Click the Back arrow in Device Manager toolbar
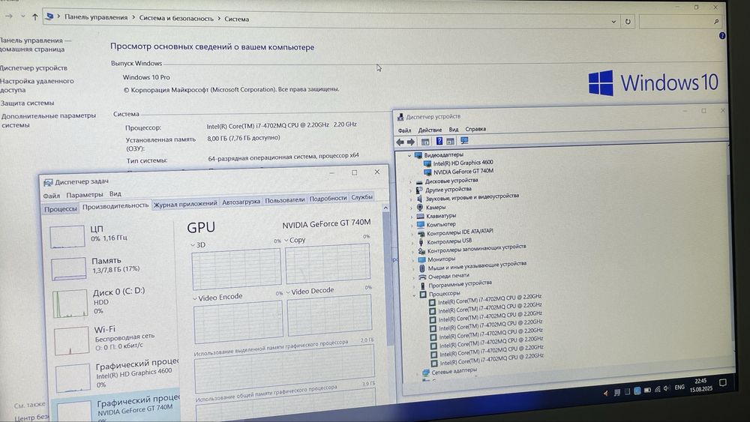The image size is (750, 422). tap(400, 142)
